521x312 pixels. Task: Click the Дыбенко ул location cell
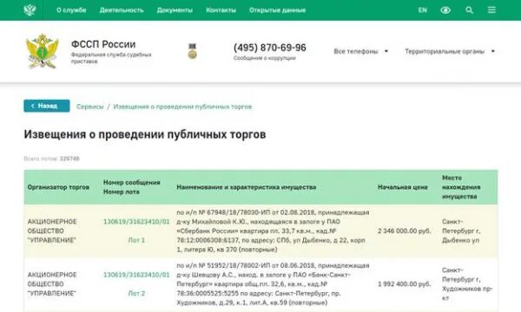click(461, 231)
